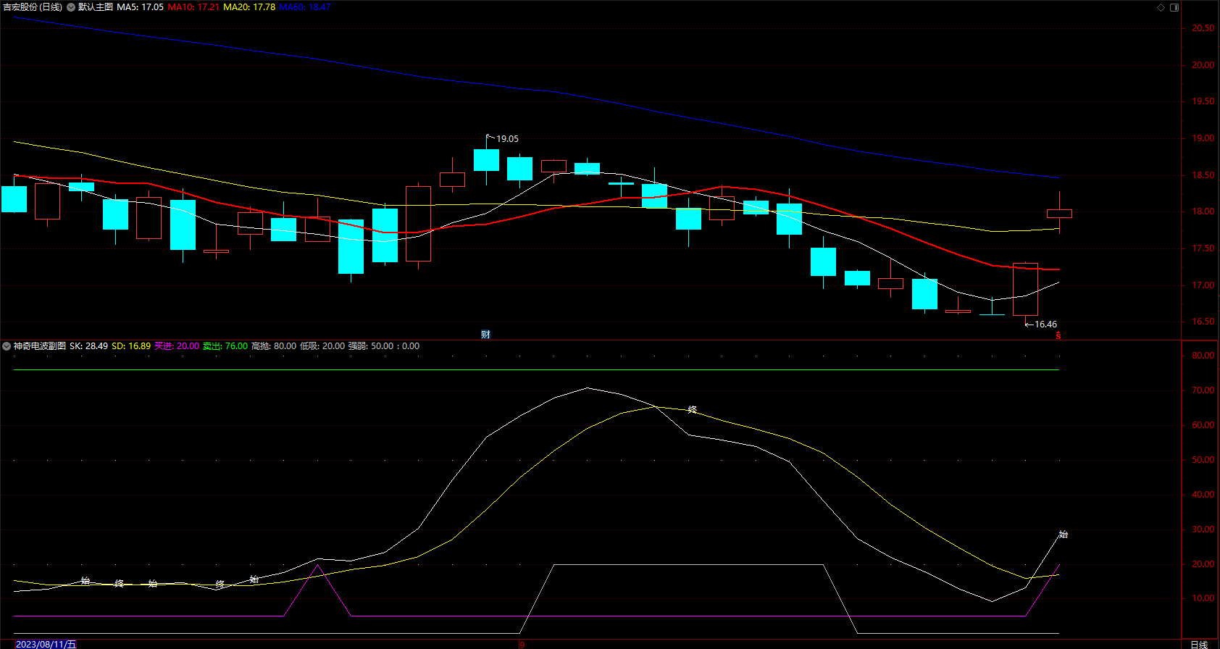Toggle the side panel icon at top right
Image resolution: width=1220 pixels, height=649 pixels.
tap(1174, 7)
